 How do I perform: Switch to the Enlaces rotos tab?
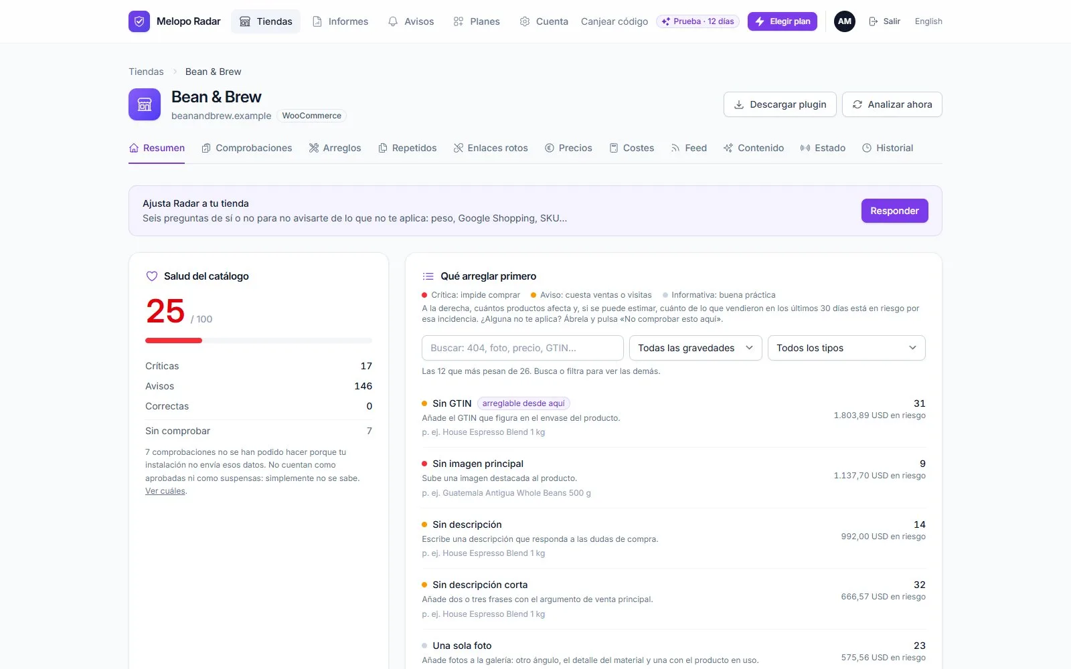click(x=491, y=148)
